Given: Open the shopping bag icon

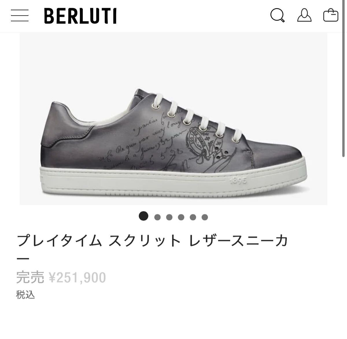Looking at the screenshot, I should click(331, 15).
